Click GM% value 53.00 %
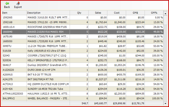Image resolution: width=169 pixels, height=107 pixels. [158, 46]
